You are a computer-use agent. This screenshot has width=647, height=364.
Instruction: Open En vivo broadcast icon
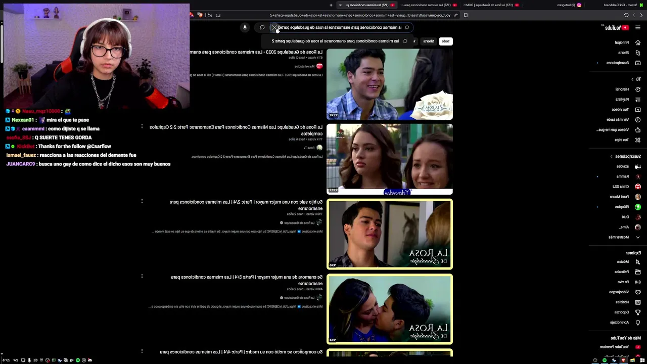click(638, 282)
